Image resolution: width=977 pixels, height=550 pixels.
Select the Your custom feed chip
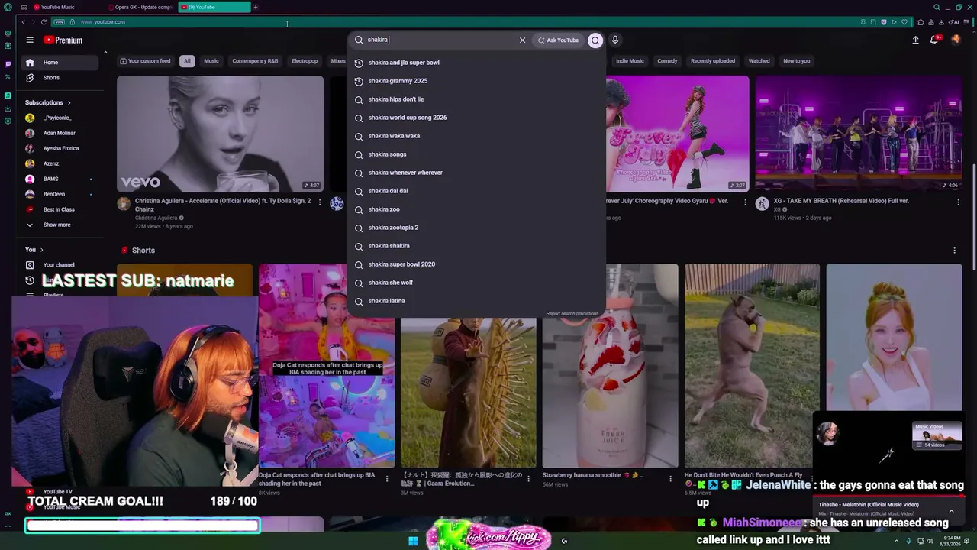146,61
